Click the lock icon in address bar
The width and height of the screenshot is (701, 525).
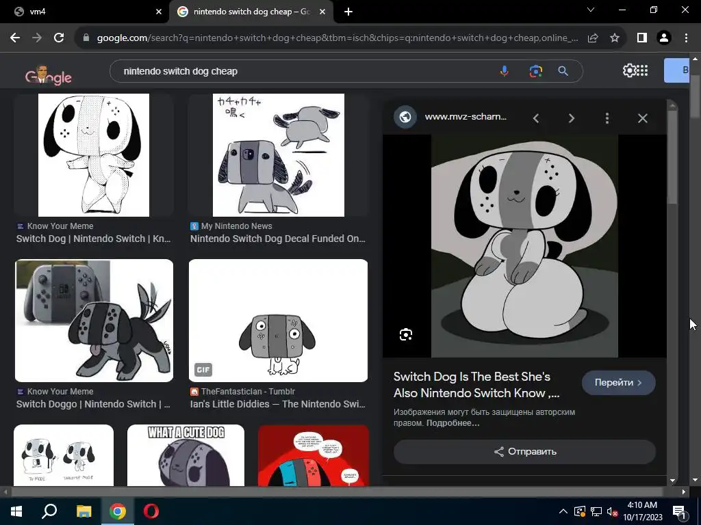click(x=86, y=38)
